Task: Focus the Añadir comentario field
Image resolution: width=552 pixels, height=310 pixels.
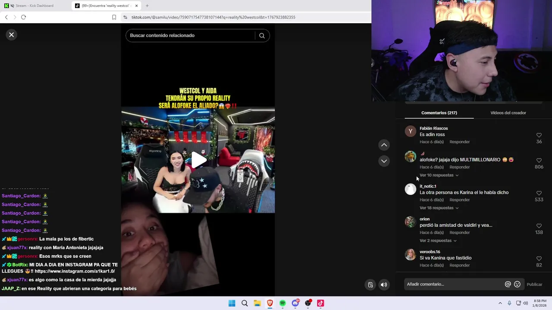Action: point(455,284)
